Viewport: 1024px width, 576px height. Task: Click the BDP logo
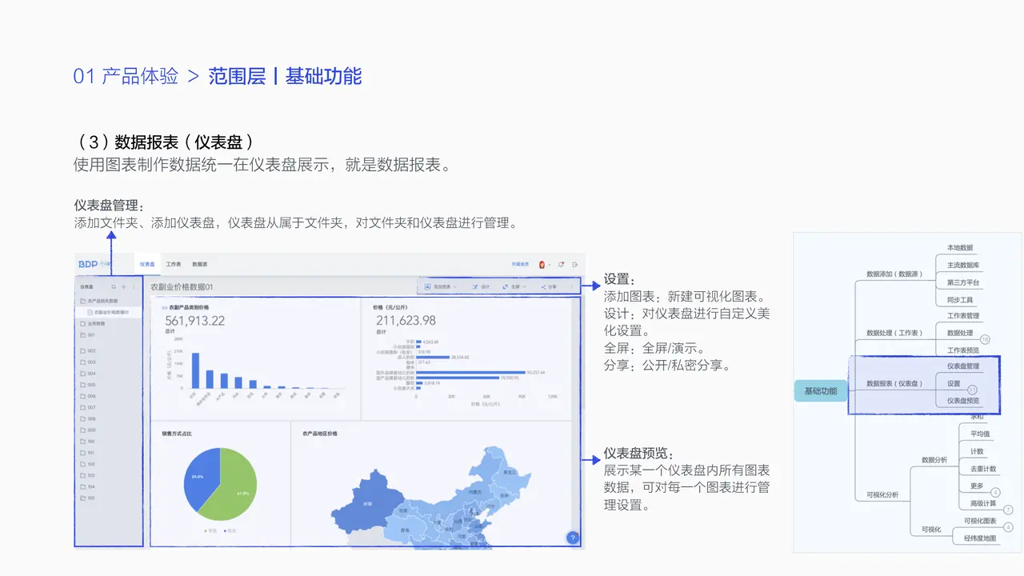click(88, 264)
